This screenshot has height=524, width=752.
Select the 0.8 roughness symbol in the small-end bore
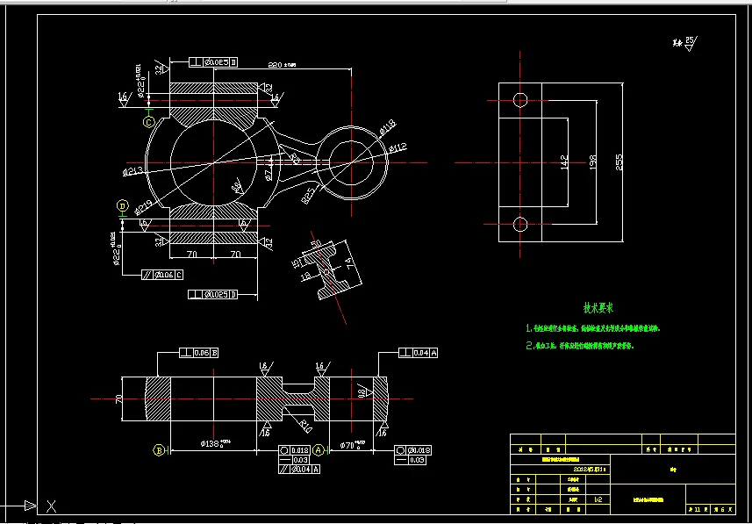365,391
